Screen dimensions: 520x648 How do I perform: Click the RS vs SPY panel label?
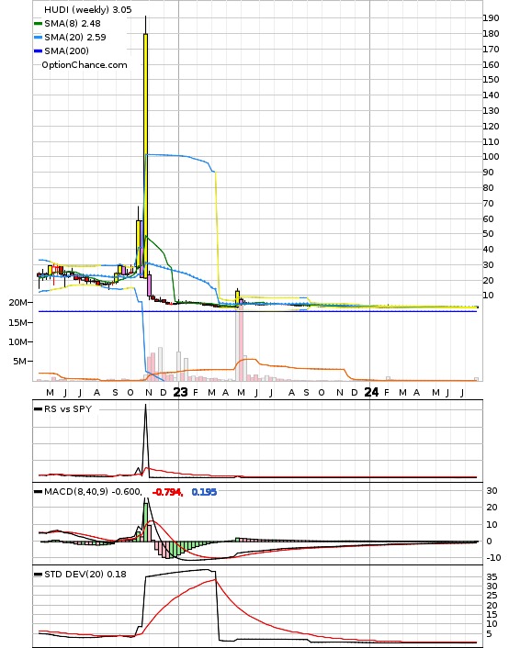68,408
